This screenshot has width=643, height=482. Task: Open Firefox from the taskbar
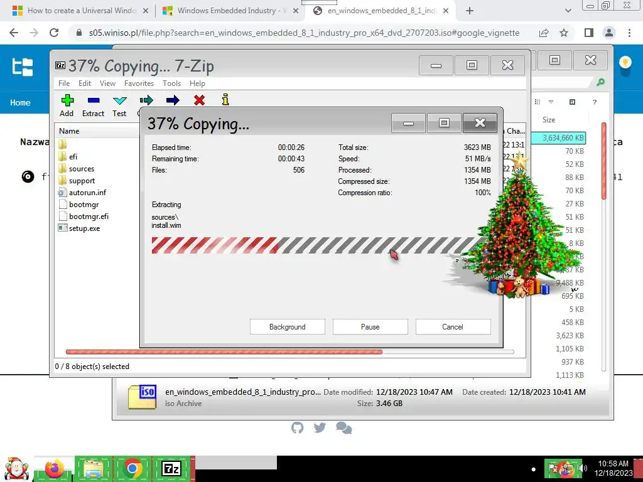pos(55,469)
